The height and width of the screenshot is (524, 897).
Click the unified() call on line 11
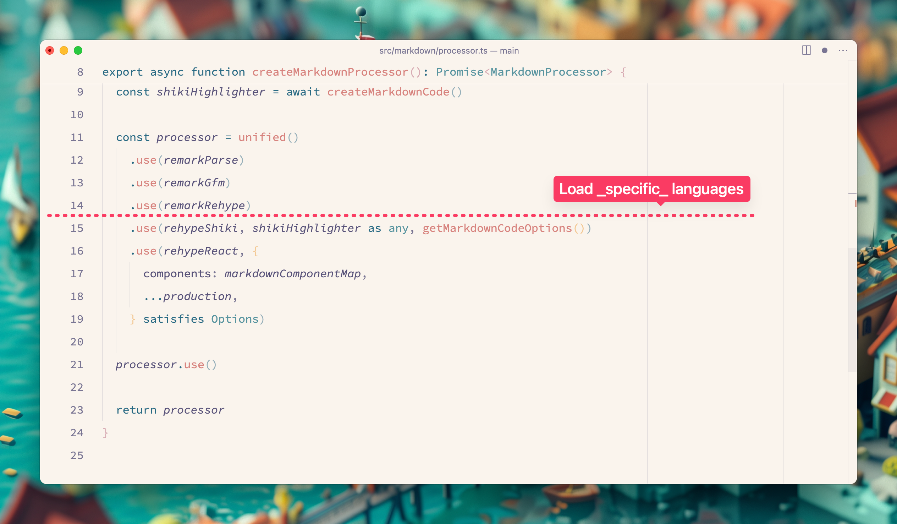click(268, 137)
